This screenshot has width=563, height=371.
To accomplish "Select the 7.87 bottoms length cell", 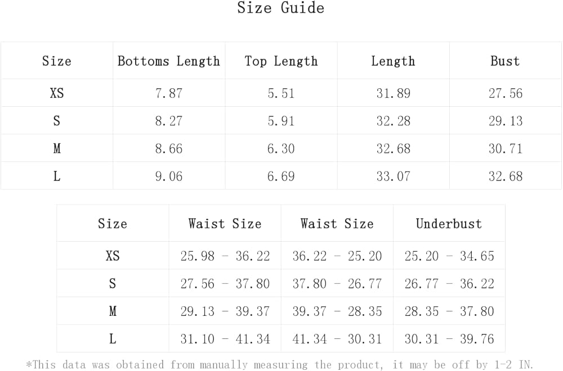I will pyautogui.click(x=169, y=93).
